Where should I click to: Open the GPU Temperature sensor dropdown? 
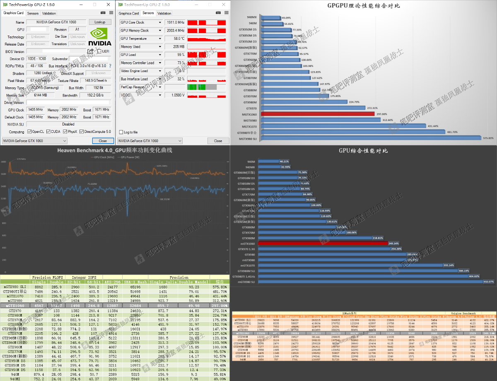[x=160, y=39]
